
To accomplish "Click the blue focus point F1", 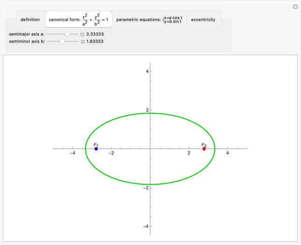I will [96, 149].
